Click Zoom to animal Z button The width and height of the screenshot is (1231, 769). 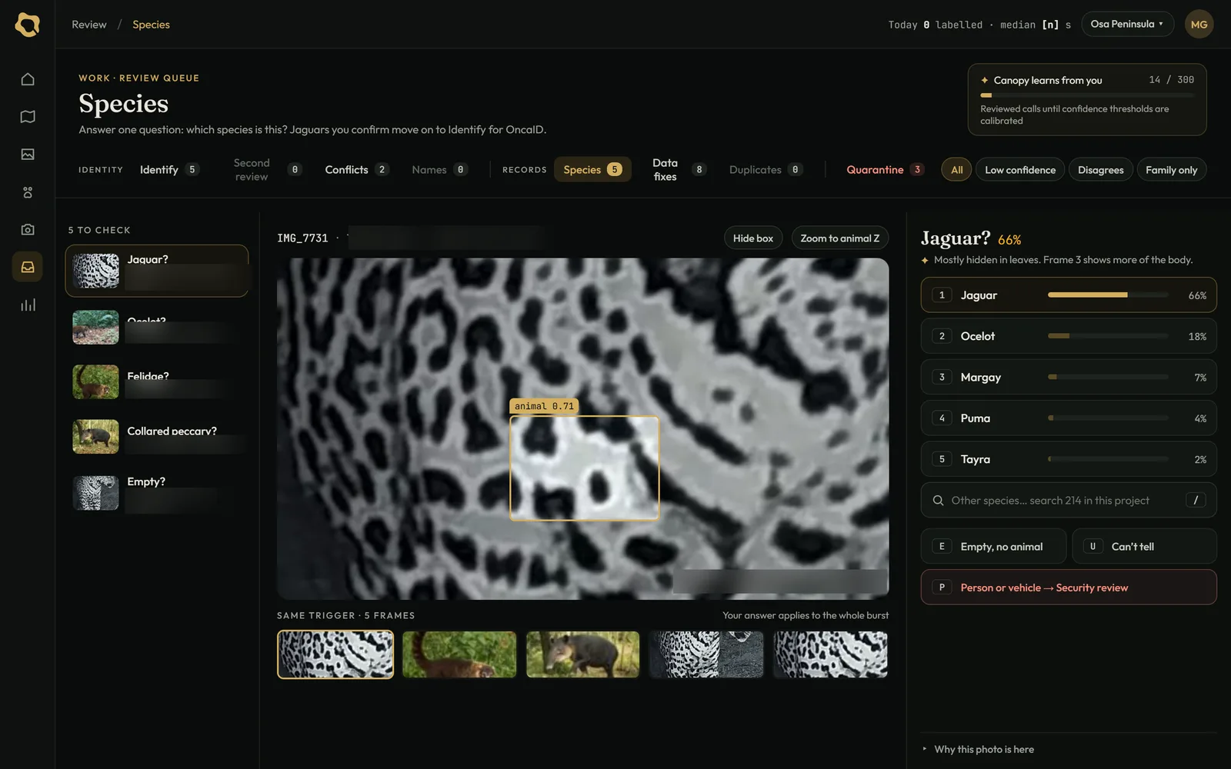(x=839, y=238)
